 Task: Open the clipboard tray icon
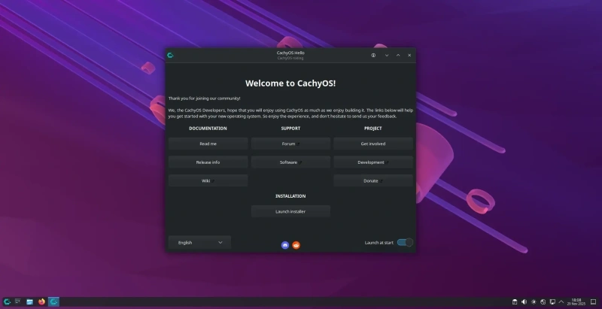click(515, 301)
